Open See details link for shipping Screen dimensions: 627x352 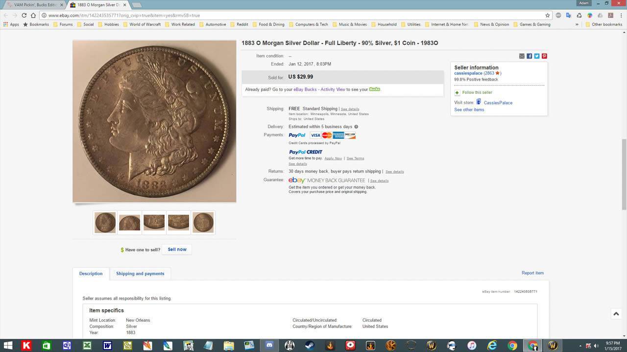tap(350, 109)
